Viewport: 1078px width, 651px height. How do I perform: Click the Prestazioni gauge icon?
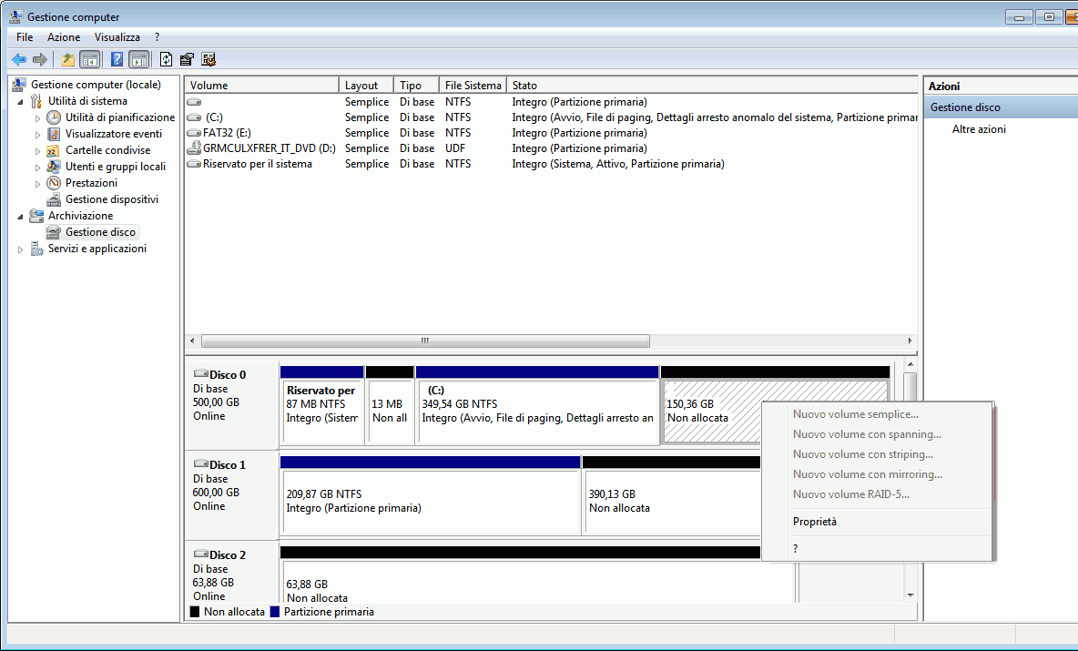coord(54,183)
